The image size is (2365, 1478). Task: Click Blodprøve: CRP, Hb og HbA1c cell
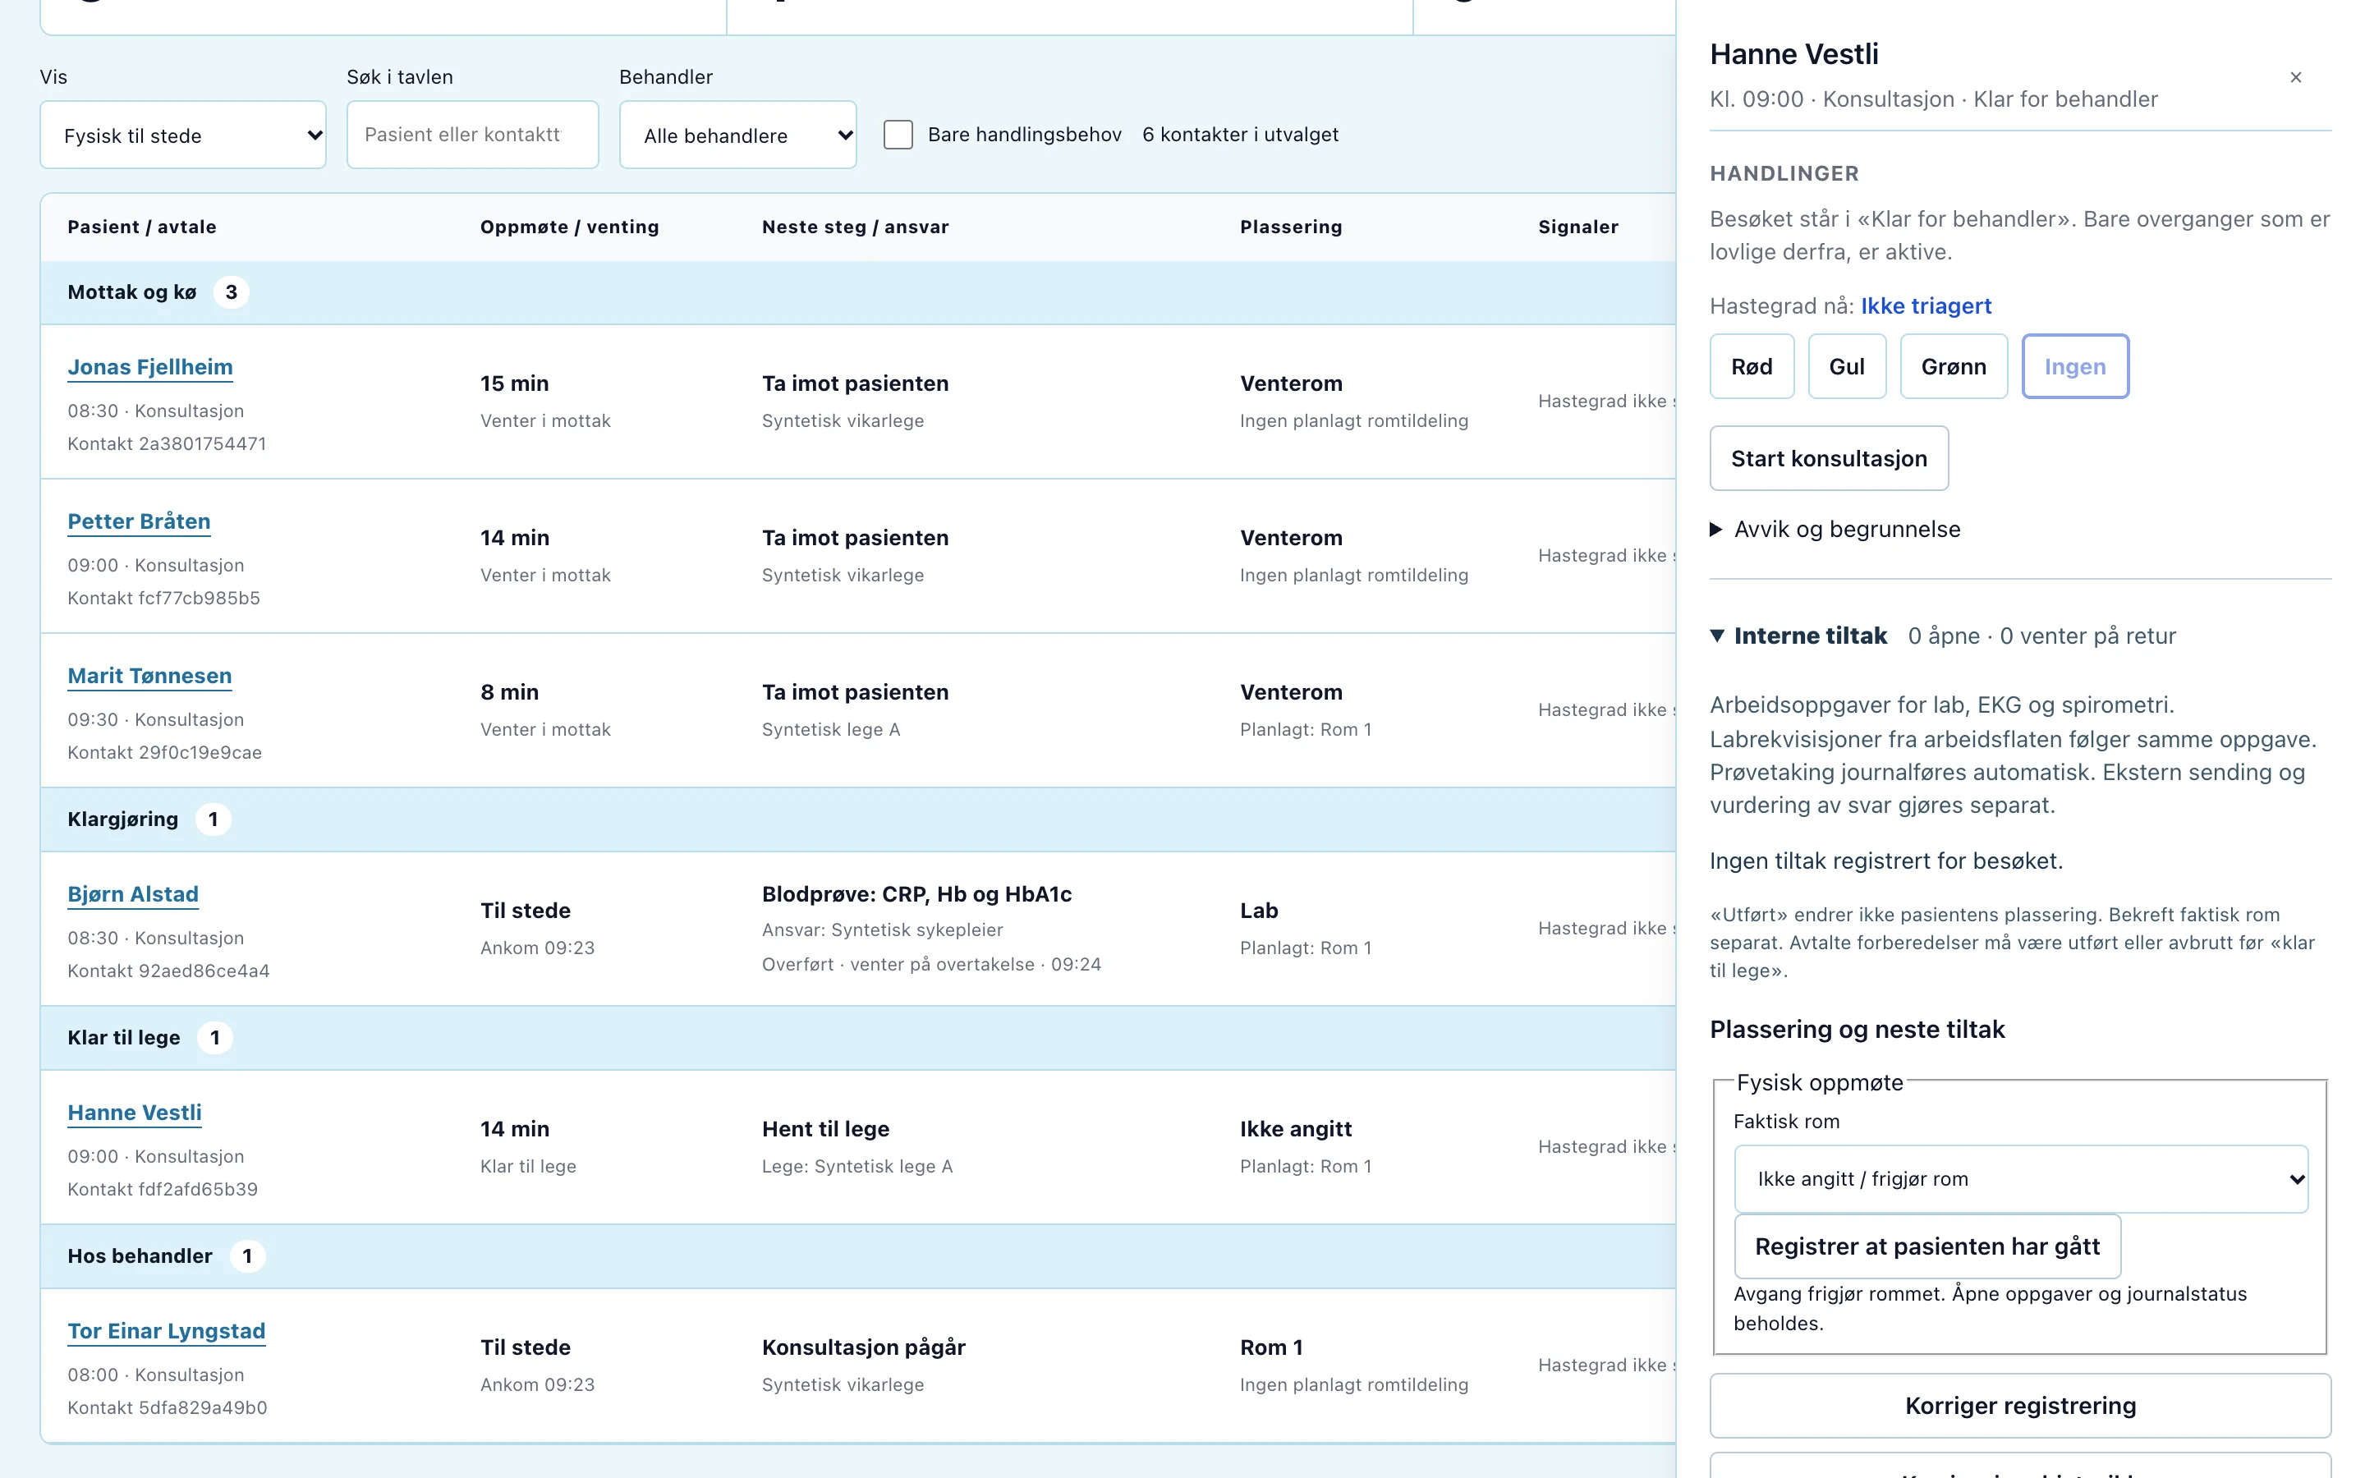tap(916, 894)
